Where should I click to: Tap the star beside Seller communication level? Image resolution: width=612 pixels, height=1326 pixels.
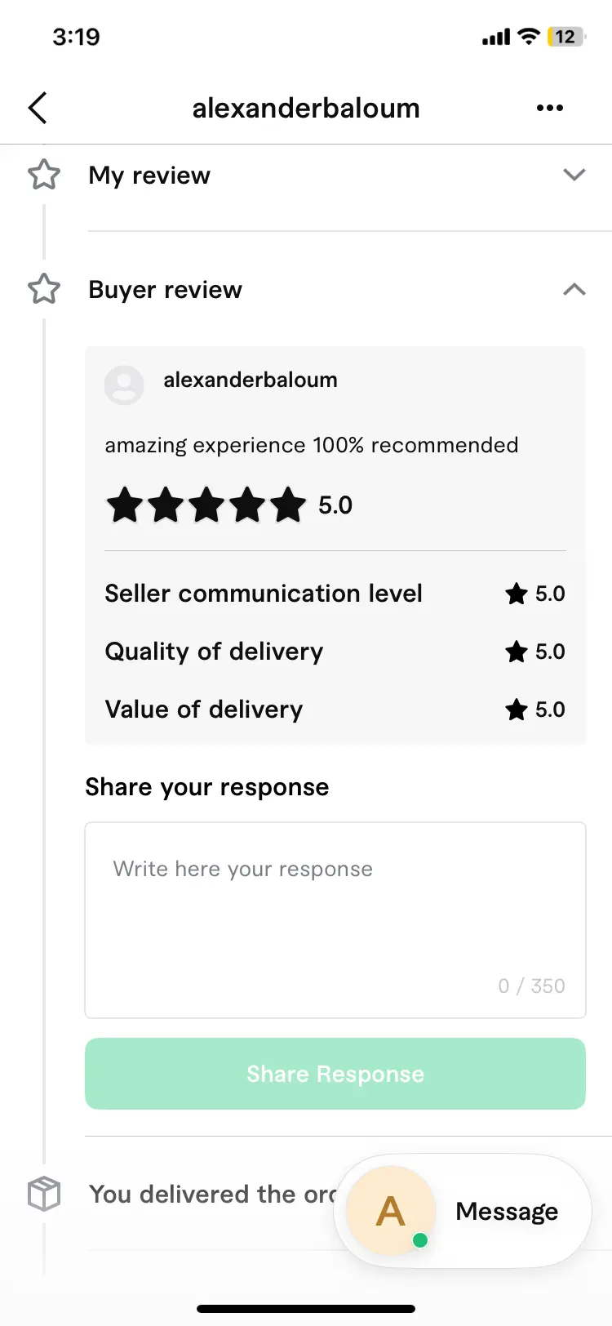click(516, 594)
